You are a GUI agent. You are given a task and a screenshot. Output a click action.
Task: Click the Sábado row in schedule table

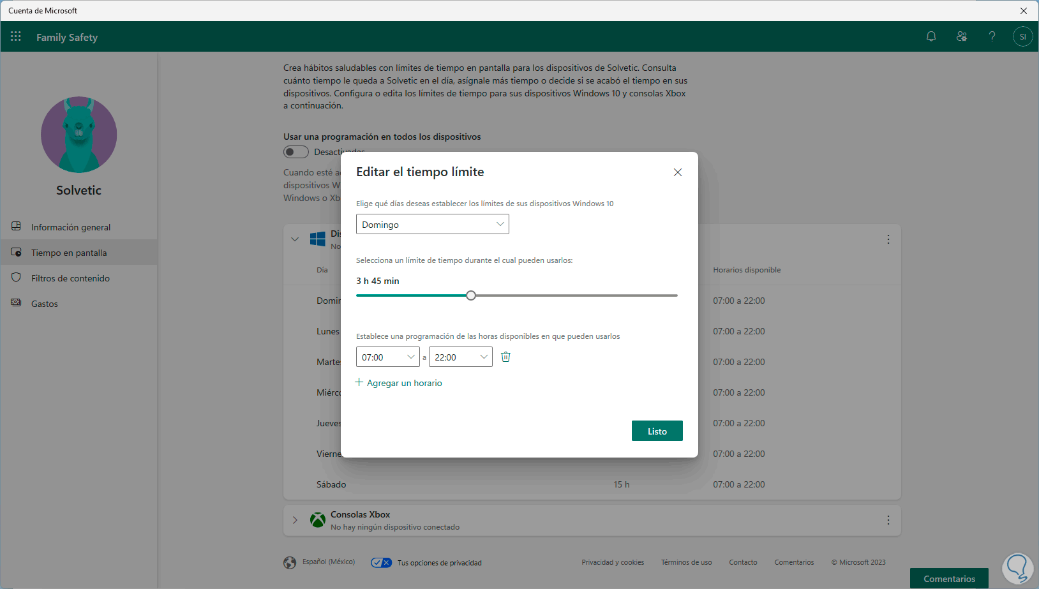point(592,484)
